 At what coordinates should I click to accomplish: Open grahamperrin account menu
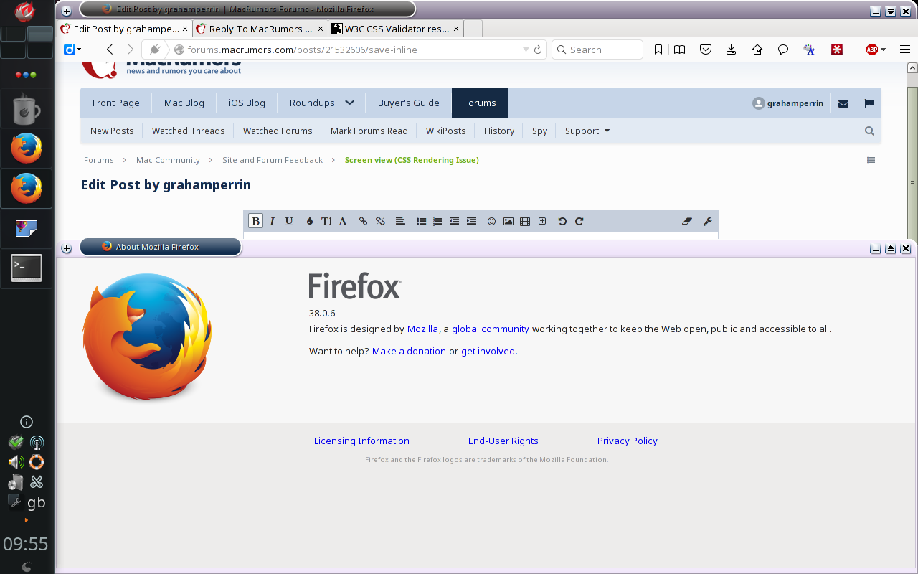(x=788, y=103)
